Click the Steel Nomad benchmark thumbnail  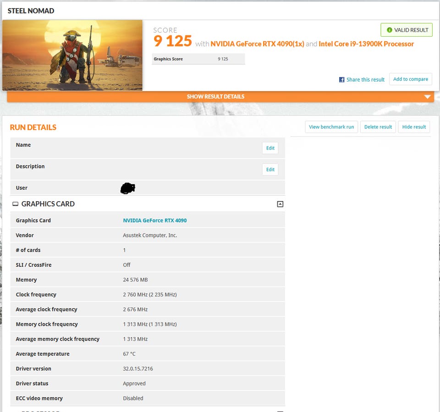(72, 55)
